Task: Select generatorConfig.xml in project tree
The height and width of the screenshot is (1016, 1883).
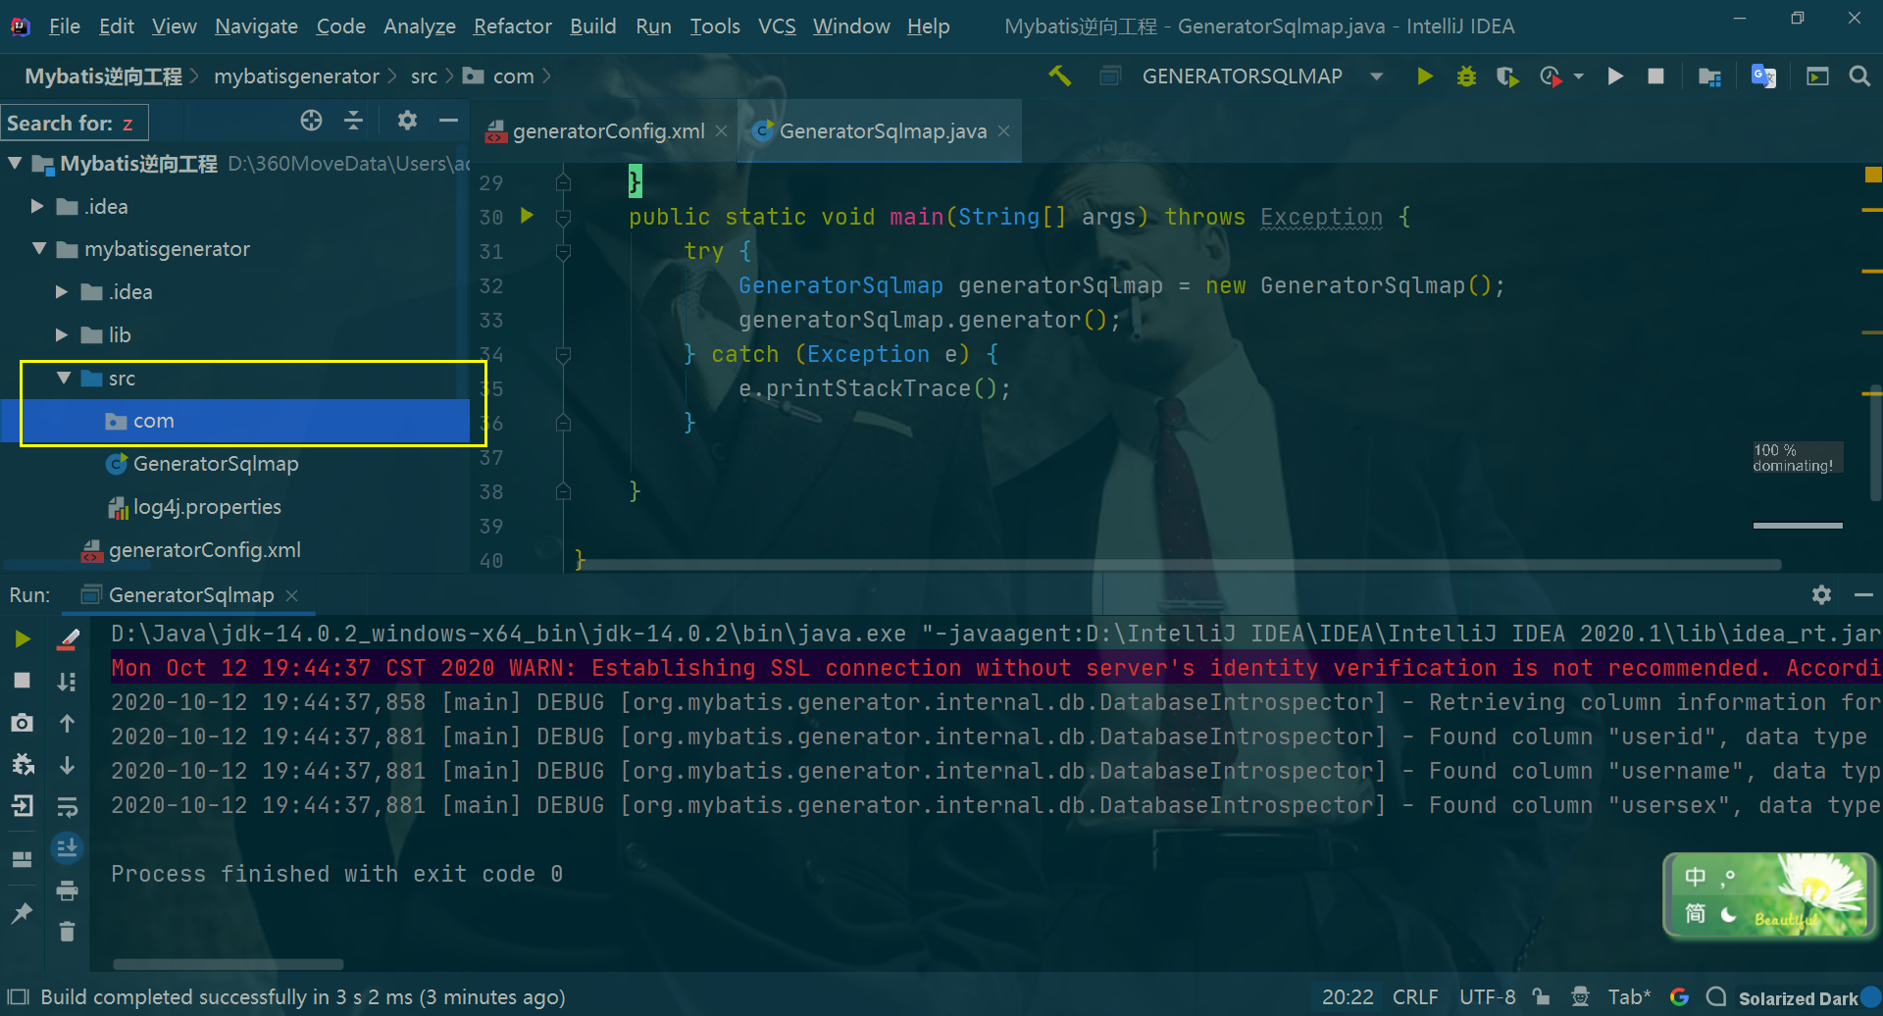Action: click(x=205, y=550)
